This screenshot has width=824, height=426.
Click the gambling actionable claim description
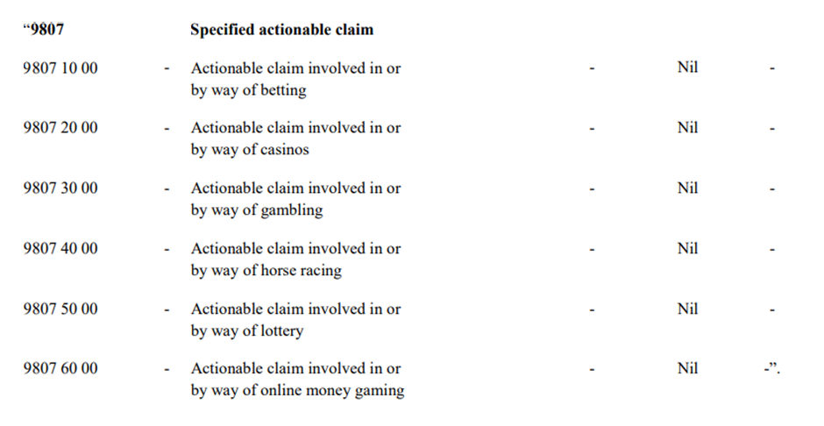pyautogui.click(x=295, y=199)
